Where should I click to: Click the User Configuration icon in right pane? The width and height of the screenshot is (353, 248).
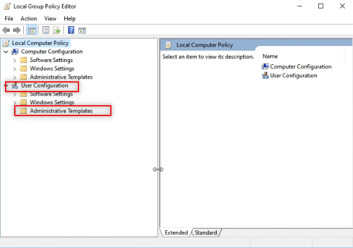[x=265, y=76]
